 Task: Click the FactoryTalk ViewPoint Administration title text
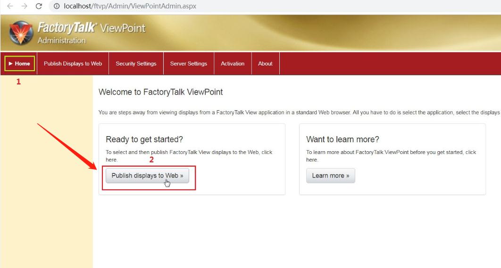[92, 33]
